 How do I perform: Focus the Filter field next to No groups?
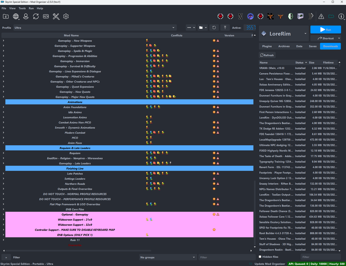(x=227, y=257)
